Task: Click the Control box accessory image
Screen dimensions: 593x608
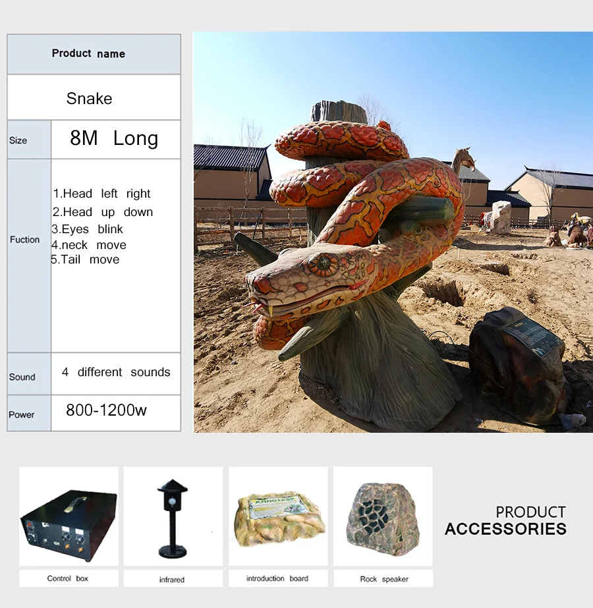Action: 68,517
